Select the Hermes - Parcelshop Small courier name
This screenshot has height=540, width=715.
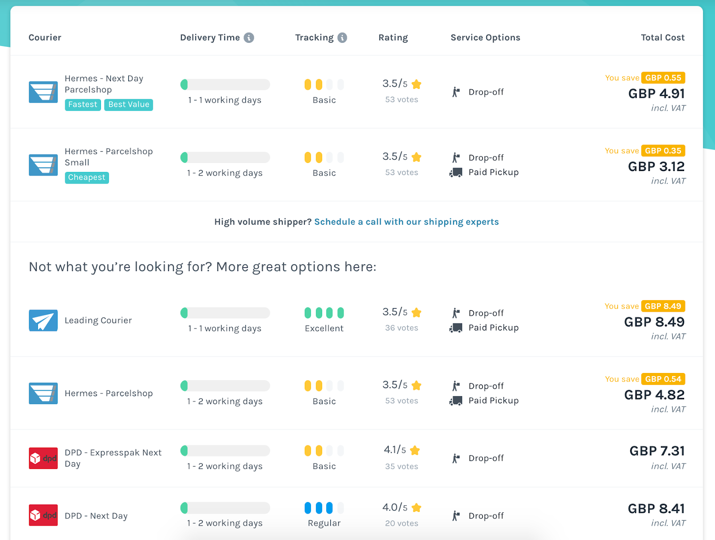point(109,157)
